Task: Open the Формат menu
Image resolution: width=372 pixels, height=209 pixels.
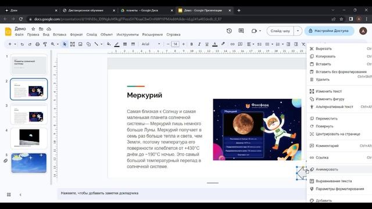Action: click(76, 35)
